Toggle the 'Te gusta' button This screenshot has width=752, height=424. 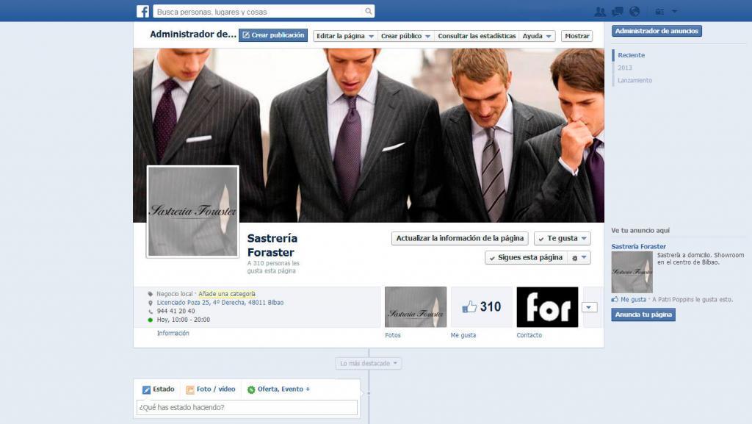[x=560, y=238]
